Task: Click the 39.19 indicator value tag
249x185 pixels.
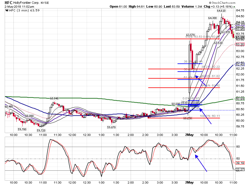Action: (x=240, y=163)
